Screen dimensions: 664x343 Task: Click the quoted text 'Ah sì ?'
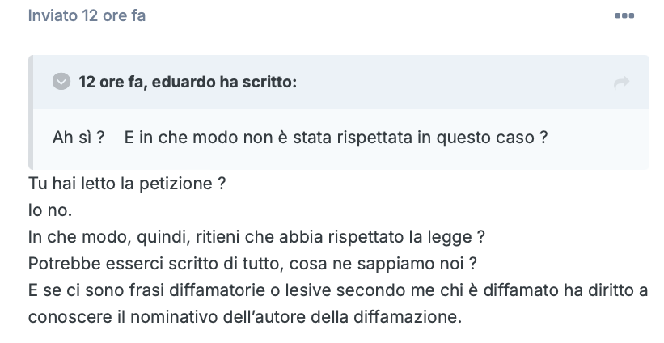coord(78,138)
